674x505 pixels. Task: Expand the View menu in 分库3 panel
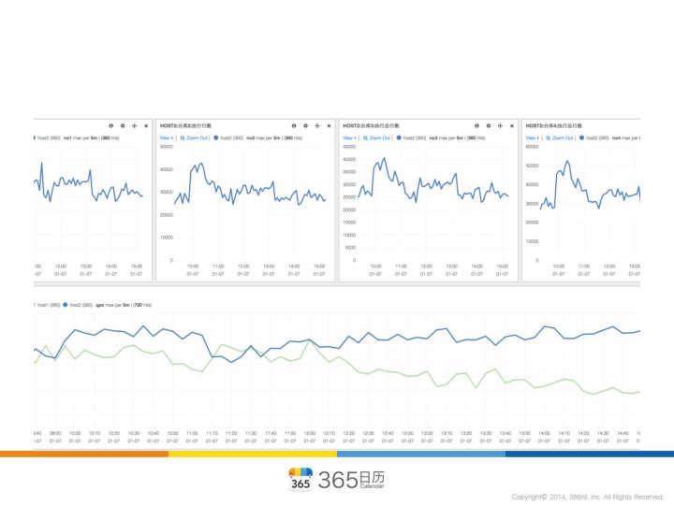tap(349, 137)
